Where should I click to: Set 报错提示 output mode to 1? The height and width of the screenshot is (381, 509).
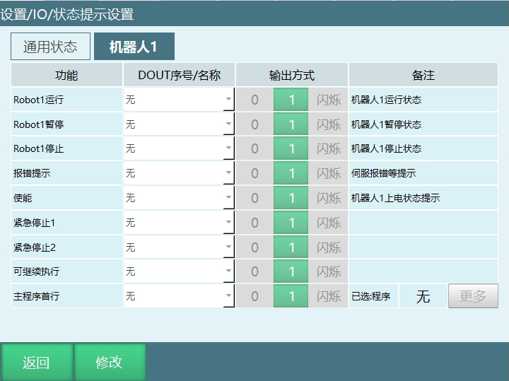tap(291, 173)
